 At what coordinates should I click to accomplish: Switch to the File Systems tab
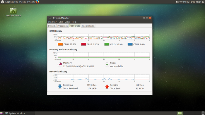click(88, 26)
